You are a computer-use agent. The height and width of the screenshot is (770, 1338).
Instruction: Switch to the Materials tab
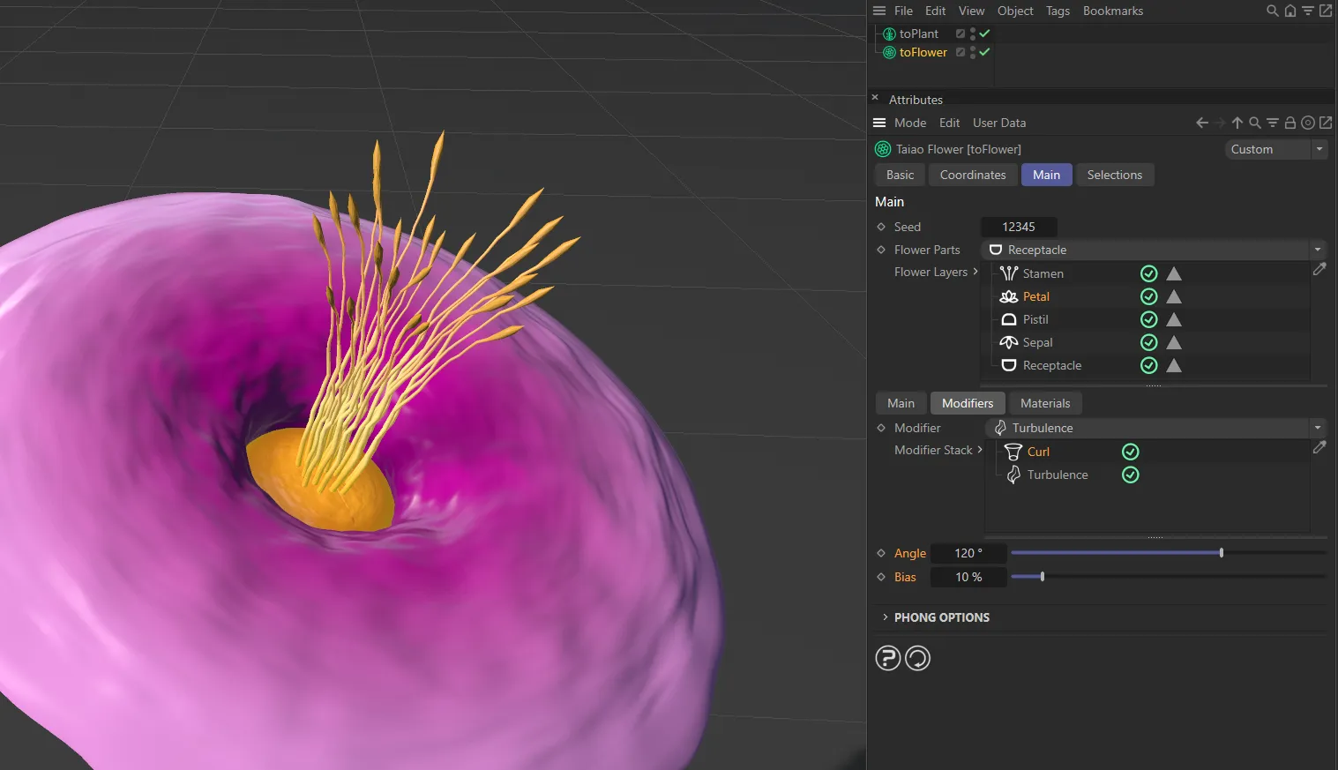point(1045,403)
